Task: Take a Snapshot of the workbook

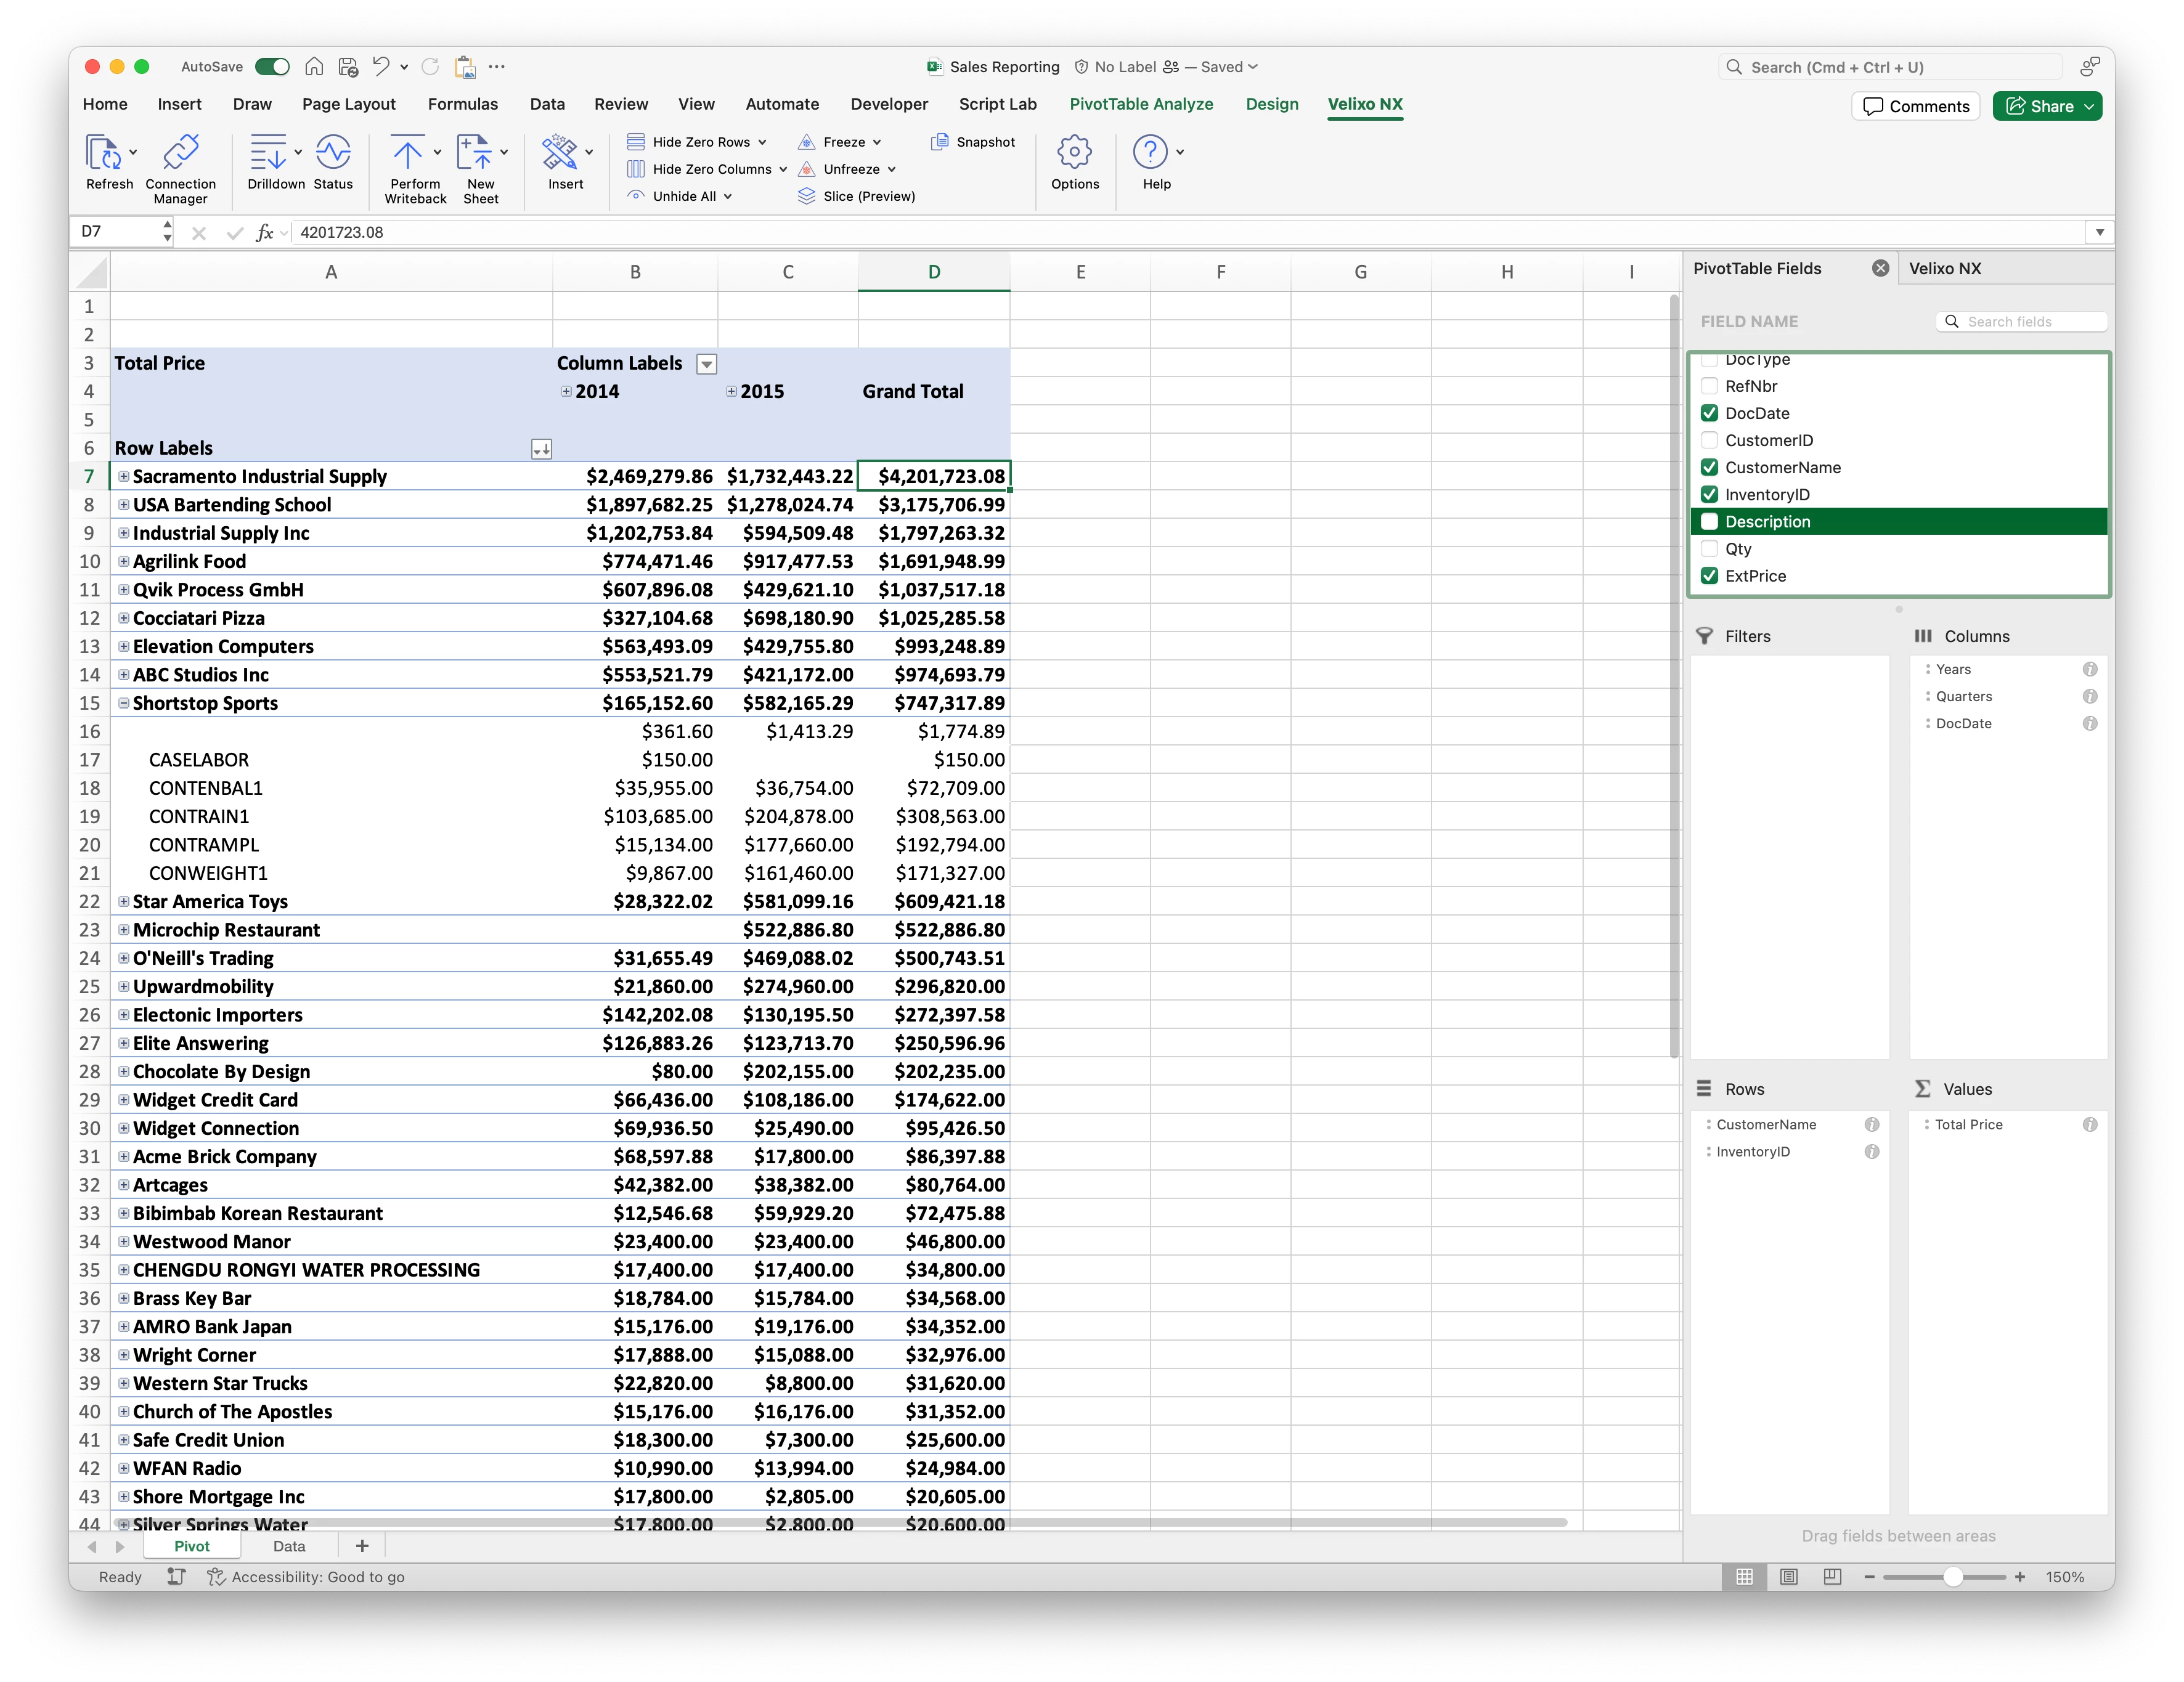Action: point(972,142)
